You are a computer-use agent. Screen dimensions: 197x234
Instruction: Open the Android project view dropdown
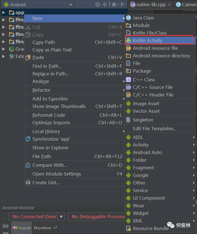tap(38, 4)
